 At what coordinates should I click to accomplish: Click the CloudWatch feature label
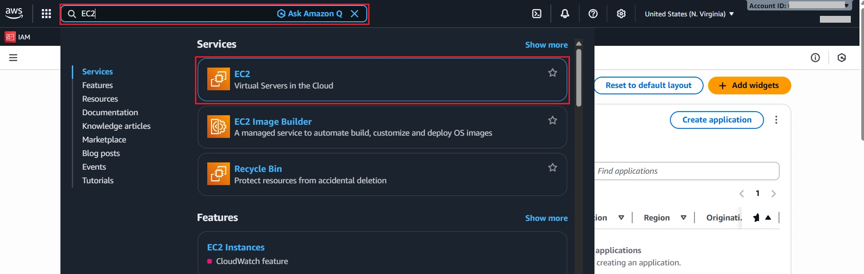[252, 261]
